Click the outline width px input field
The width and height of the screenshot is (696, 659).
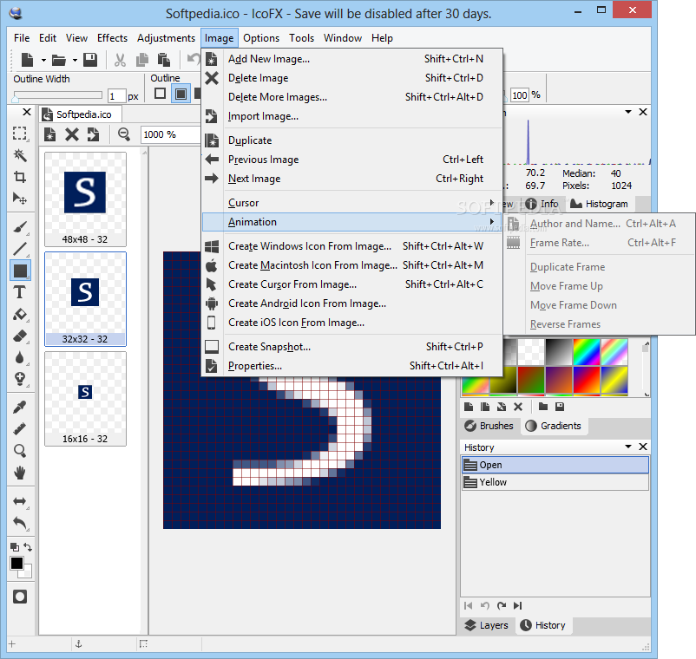(117, 95)
